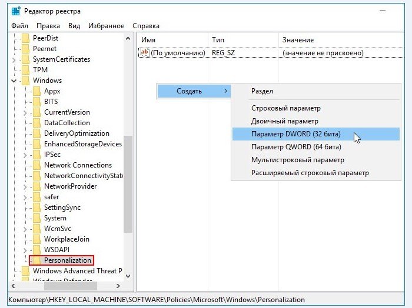Screen dimensions: 412x308
Task: Click the SystemCertificates folder icon
Action: [26, 59]
